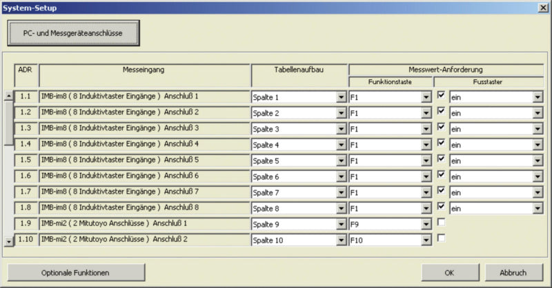Open the Spalte 1 Tabellenaufbau dropdown
Screen dimensions: 552x288
pyautogui.click(x=341, y=97)
